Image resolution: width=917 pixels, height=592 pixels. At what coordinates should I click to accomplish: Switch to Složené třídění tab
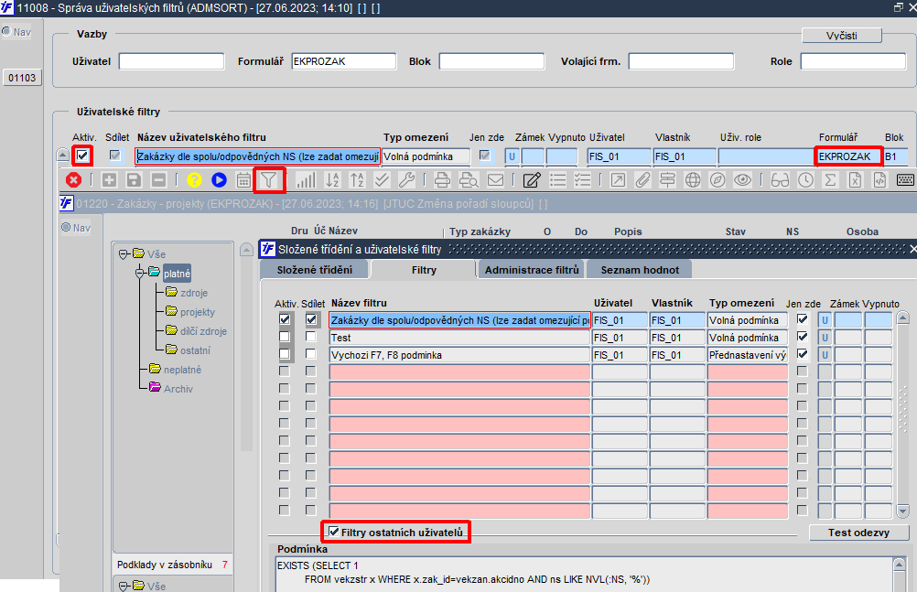[x=315, y=270]
